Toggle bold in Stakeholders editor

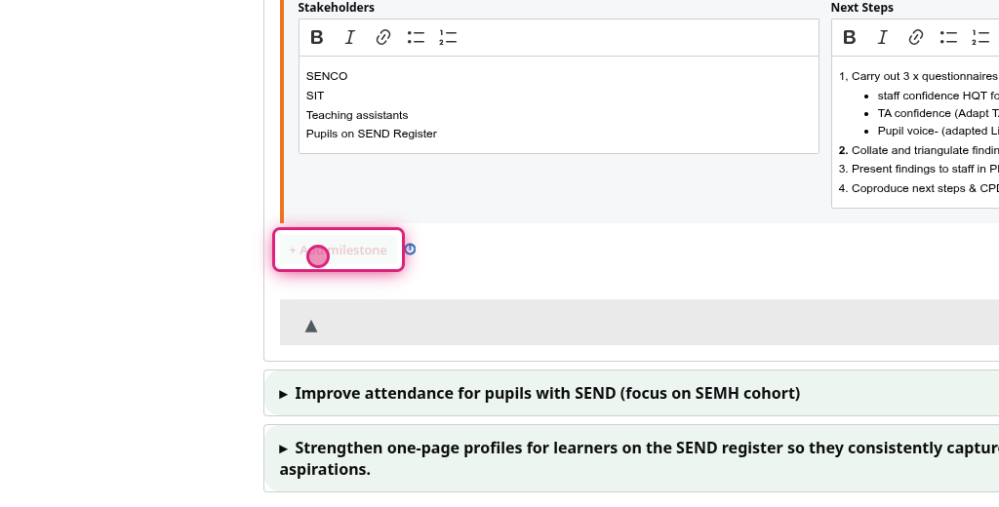[x=317, y=38]
